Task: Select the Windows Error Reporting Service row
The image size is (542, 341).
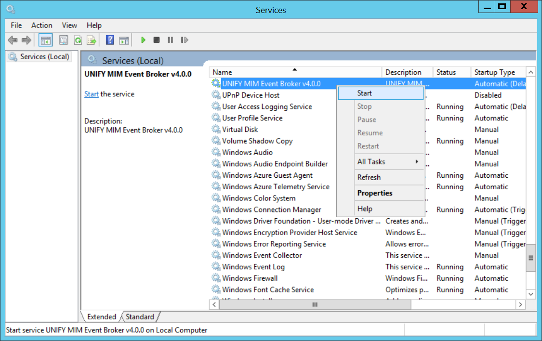Action: 368,244
